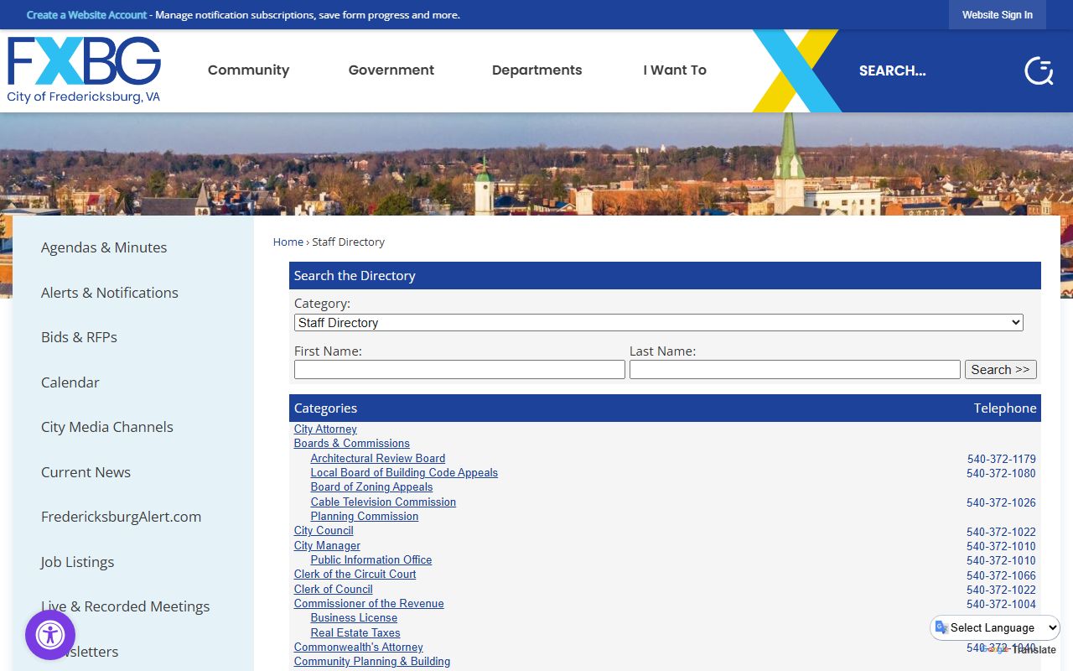Go to Home breadcrumb link
This screenshot has height=671, width=1073.
click(x=288, y=242)
